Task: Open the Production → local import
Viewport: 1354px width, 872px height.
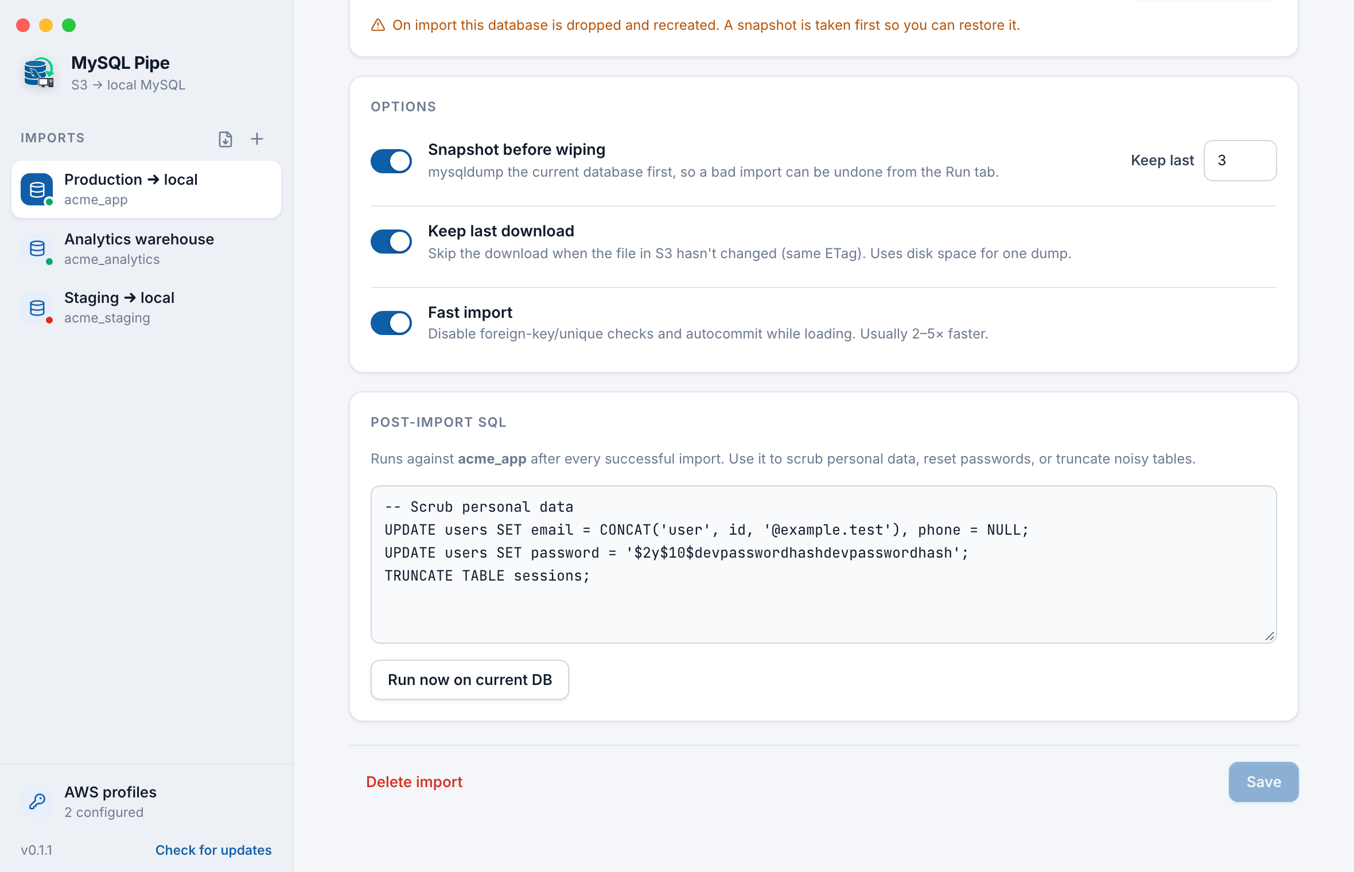Action: 146,189
